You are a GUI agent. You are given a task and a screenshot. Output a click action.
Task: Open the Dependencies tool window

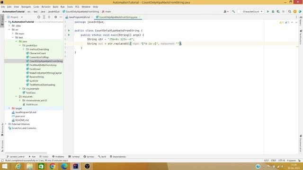point(118,157)
